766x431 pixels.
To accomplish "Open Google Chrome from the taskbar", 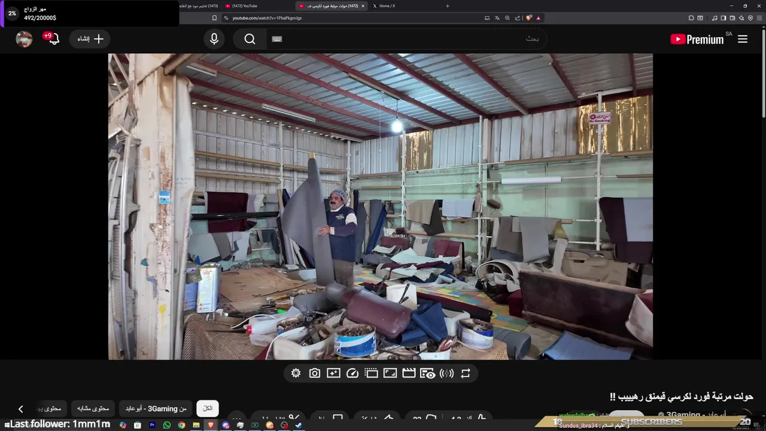I will 181,425.
